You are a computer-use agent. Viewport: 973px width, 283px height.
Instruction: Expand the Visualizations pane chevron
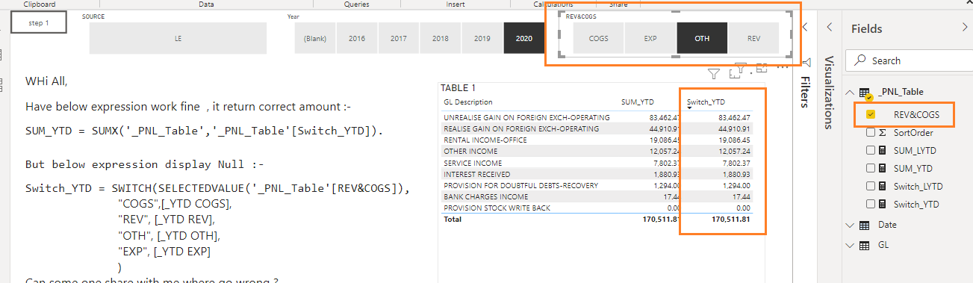pyautogui.click(x=830, y=28)
